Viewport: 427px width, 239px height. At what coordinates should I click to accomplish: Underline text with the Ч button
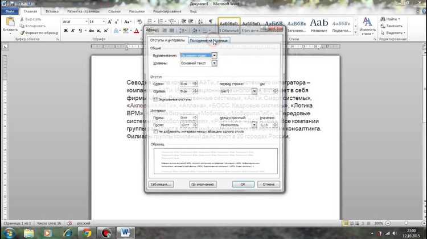point(80,31)
